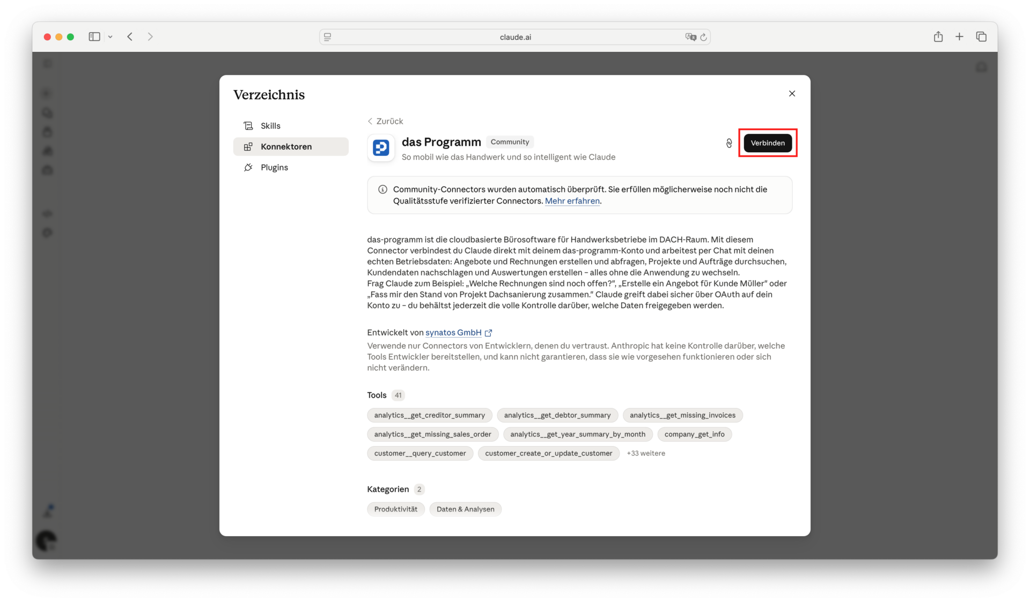The height and width of the screenshot is (602, 1030).
Task: Open the synatos GmbH developer link
Action: point(453,332)
